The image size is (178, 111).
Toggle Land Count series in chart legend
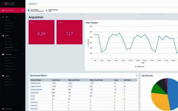point(139,67)
